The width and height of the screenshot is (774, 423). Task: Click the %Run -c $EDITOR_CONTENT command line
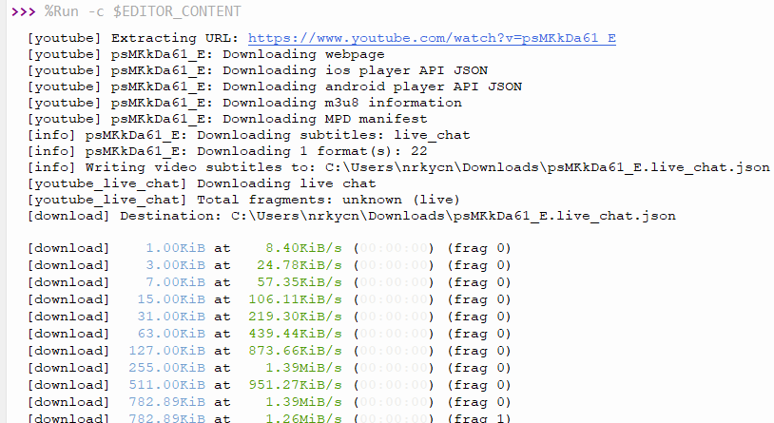coord(144,11)
